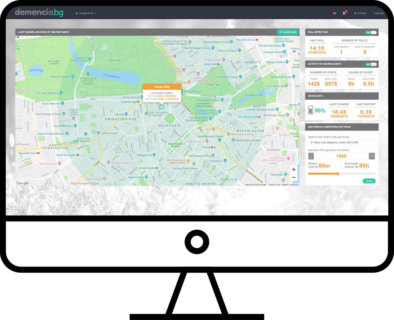Click the Google logo on the map

[22, 183]
